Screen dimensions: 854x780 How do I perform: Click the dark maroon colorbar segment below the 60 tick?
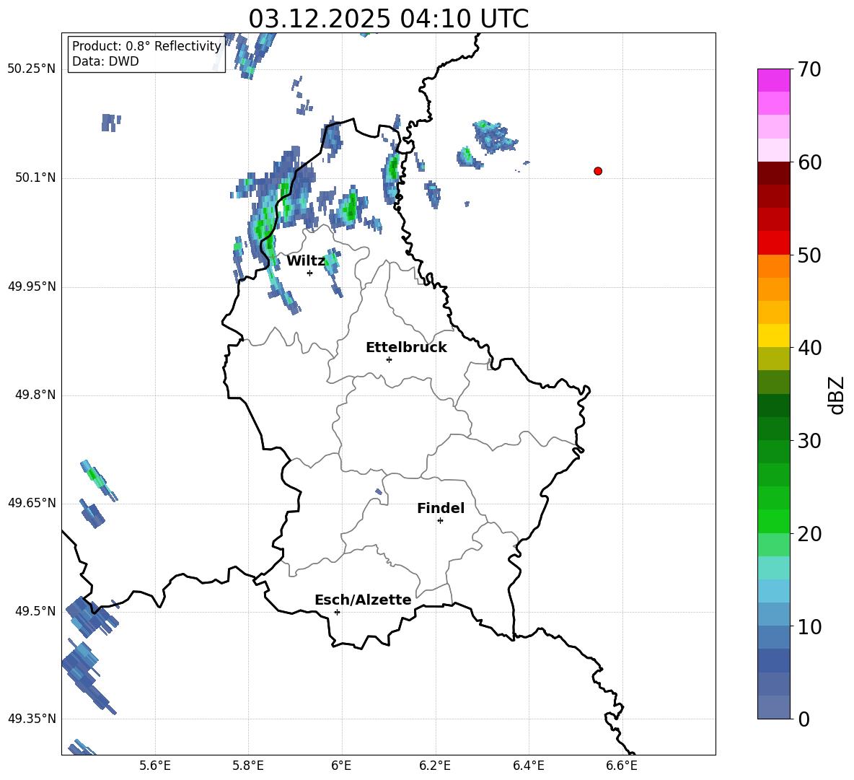[x=773, y=173]
